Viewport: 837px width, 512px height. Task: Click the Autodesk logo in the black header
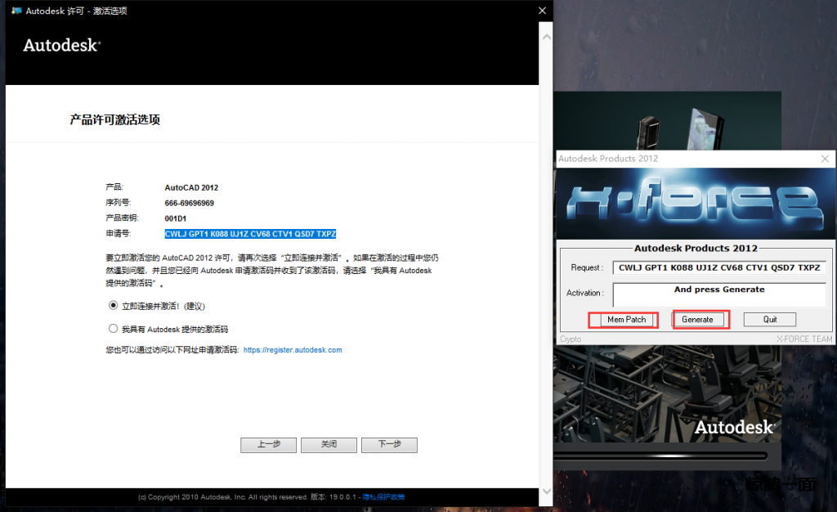[61, 46]
